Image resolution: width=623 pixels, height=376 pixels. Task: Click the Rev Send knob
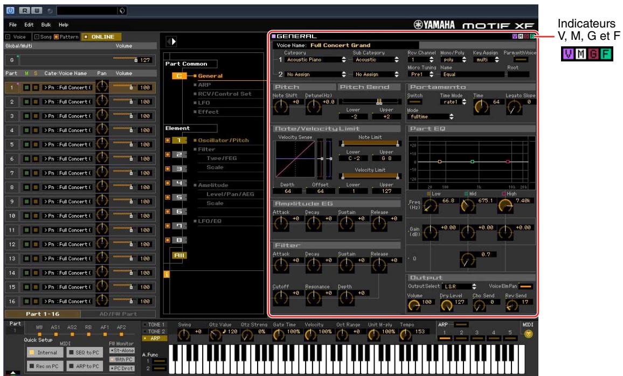[x=512, y=305]
